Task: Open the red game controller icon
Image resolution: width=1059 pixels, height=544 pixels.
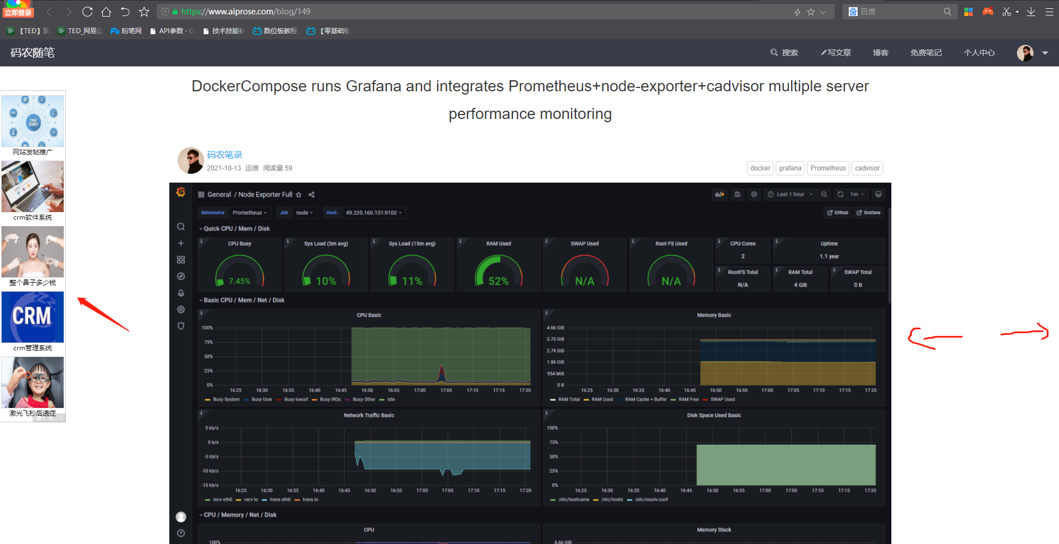Action: click(x=988, y=12)
